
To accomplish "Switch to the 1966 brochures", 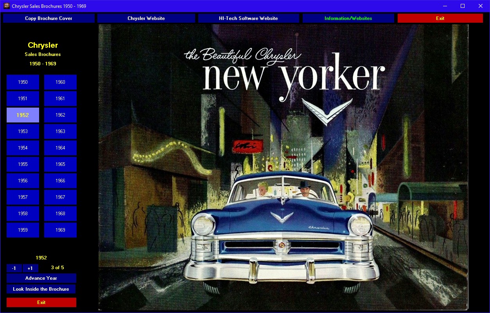I will tap(60, 181).
